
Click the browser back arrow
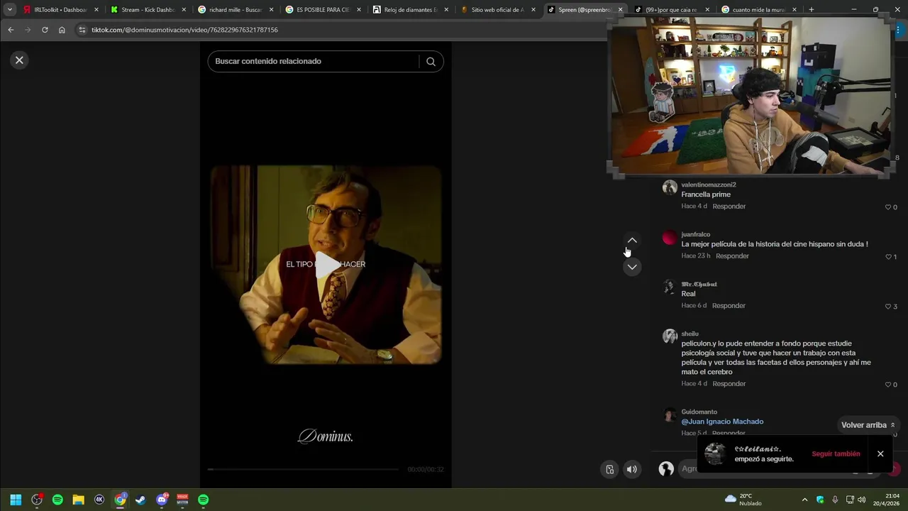[11, 30]
